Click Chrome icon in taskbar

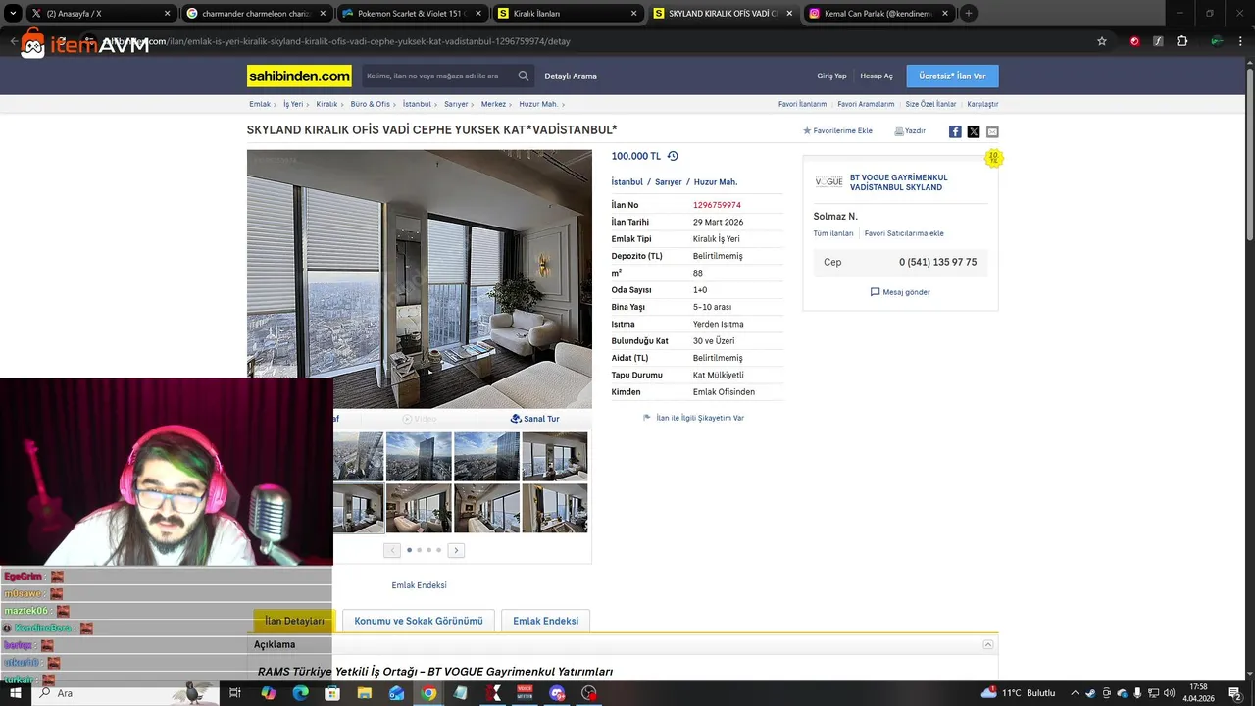(428, 693)
